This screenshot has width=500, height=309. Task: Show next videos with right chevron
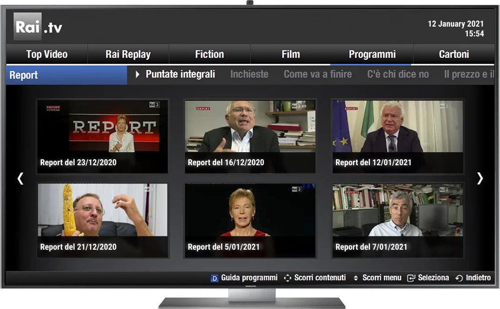(480, 178)
